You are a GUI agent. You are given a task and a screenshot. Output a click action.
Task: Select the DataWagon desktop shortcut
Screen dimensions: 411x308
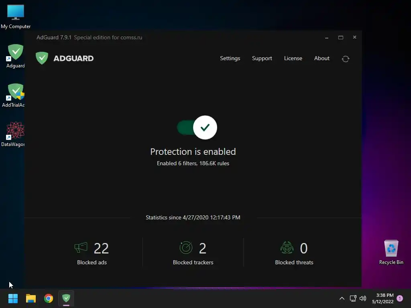pos(13,134)
